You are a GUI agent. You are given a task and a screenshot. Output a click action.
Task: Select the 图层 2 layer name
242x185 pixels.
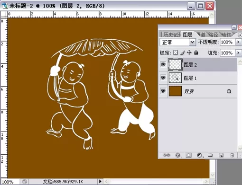pos(190,65)
